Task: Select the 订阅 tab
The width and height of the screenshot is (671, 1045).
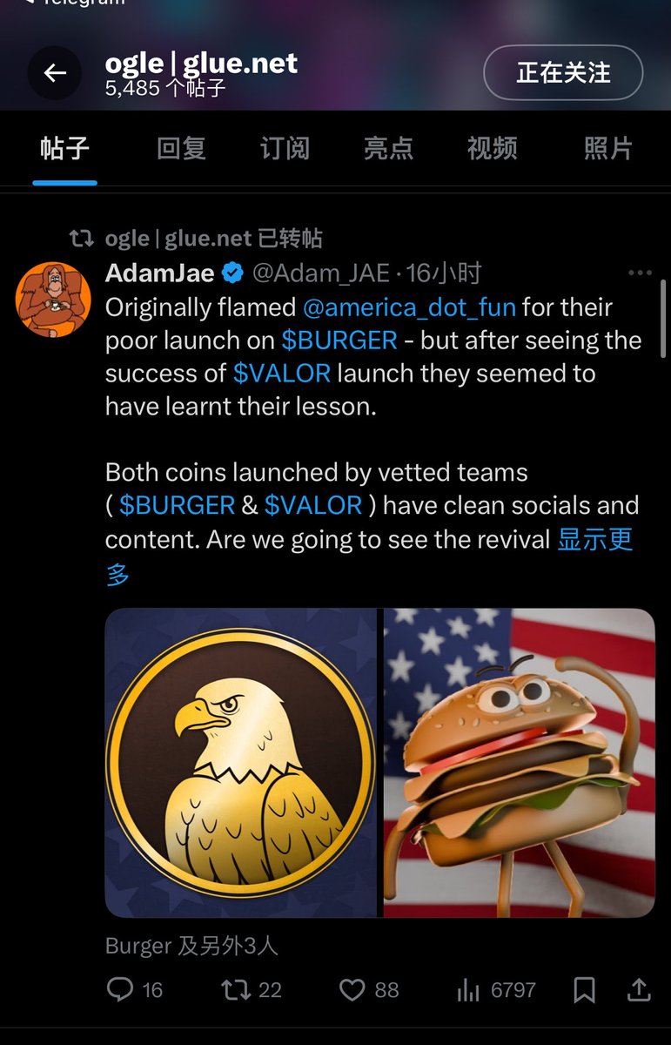Action: [285, 148]
